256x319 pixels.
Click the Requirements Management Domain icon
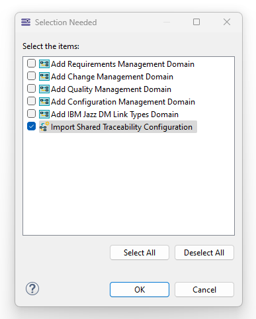(44, 64)
